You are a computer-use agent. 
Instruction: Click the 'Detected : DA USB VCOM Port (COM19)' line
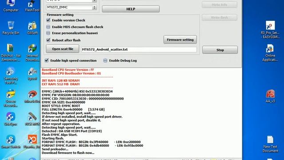(72, 131)
